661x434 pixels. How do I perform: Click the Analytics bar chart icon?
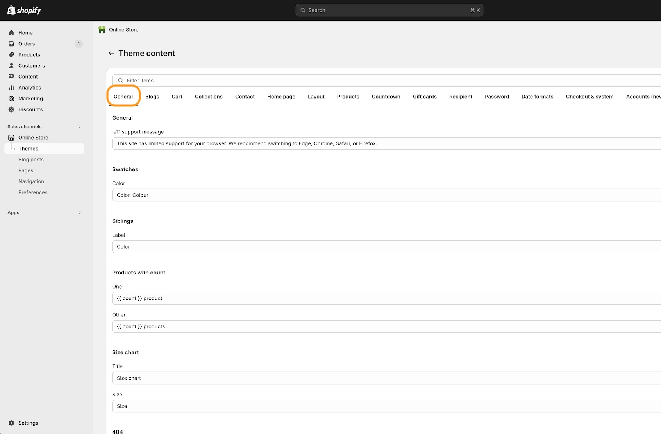pyautogui.click(x=11, y=88)
